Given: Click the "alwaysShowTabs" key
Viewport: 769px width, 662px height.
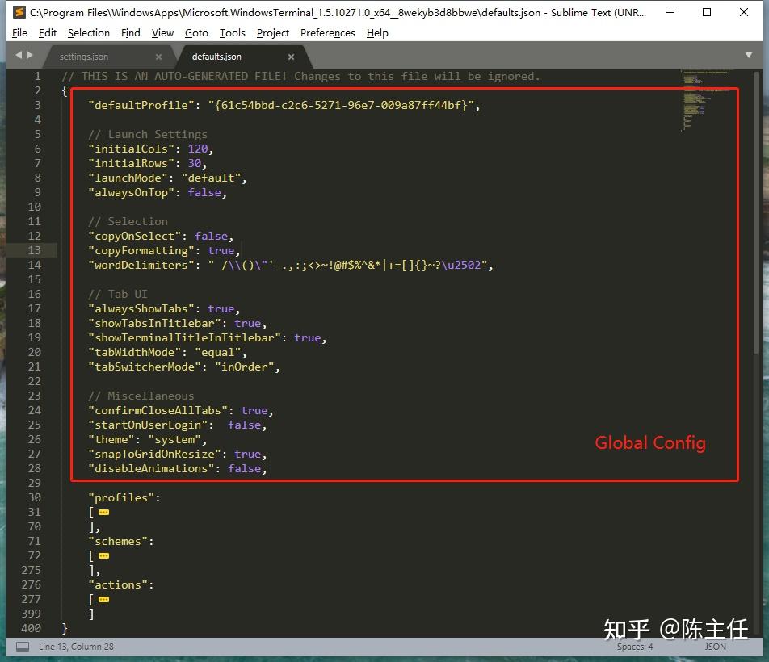Looking at the screenshot, I should [141, 308].
